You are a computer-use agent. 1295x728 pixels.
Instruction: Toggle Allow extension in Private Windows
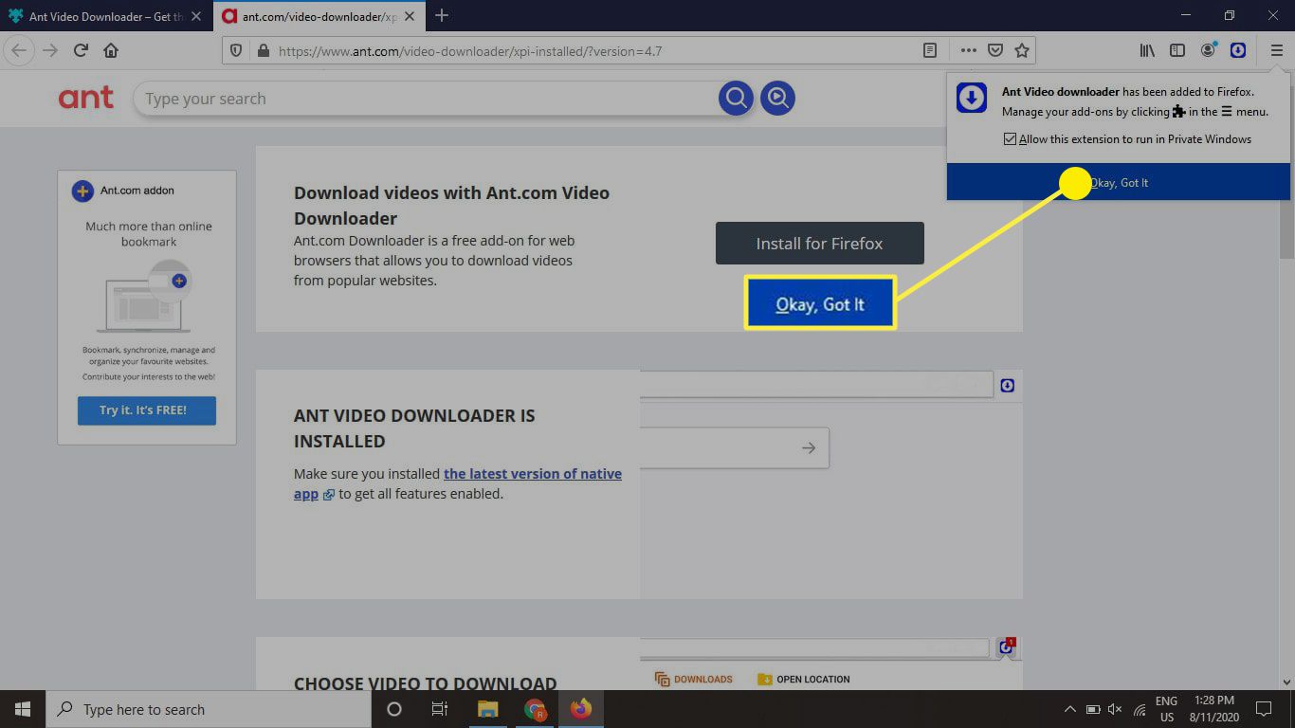coord(1011,139)
